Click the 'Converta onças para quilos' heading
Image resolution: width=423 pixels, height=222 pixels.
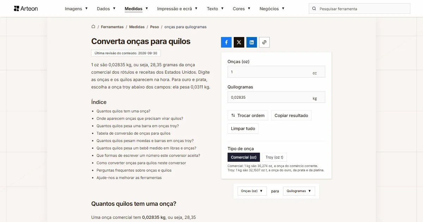point(141,41)
